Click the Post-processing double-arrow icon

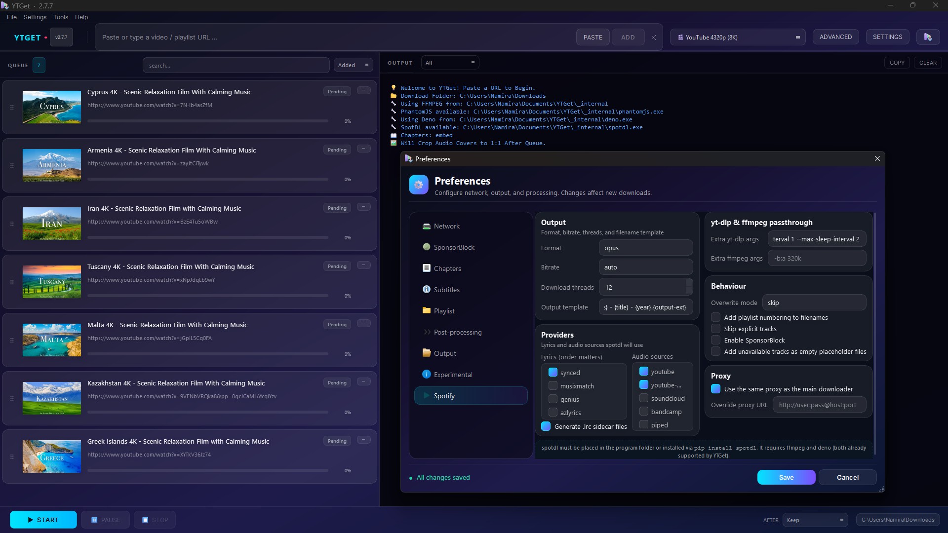coord(427,332)
